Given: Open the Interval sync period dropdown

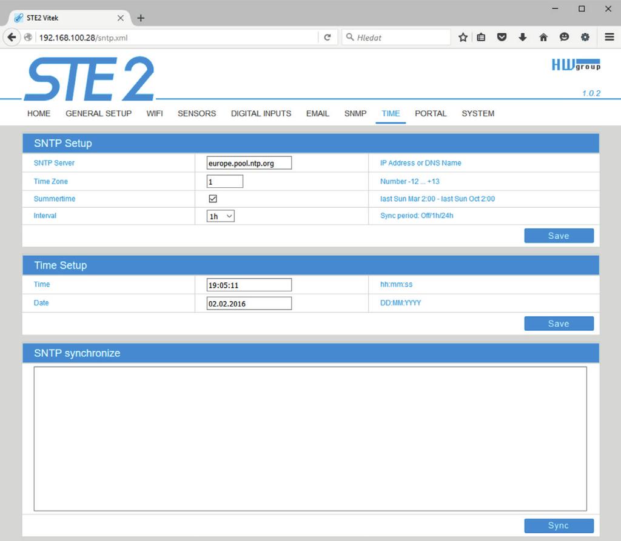Looking at the screenshot, I should coord(221,216).
